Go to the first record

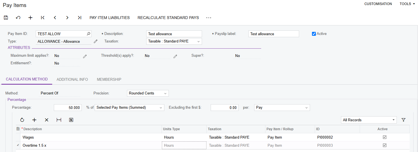click(x=43, y=18)
